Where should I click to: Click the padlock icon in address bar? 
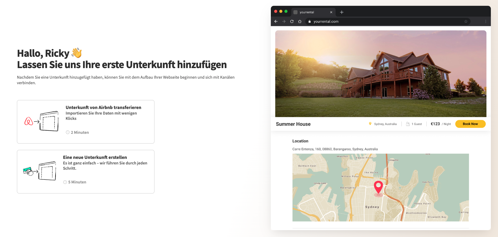pos(309,21)
